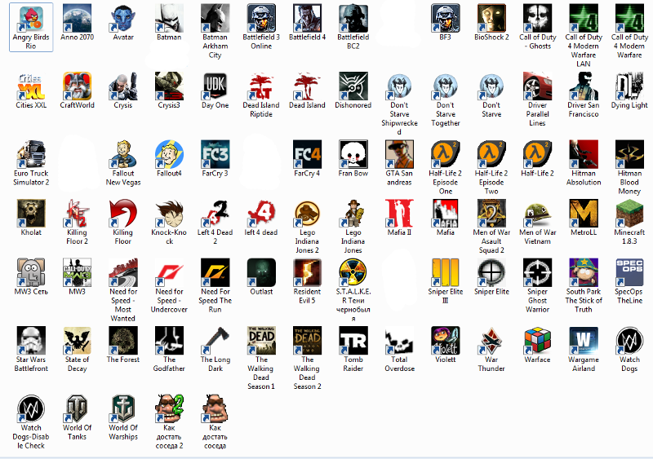Select the Call of Duty Ghosts shortcut
This screenshot has height=459, width=653.
point(537,18)
